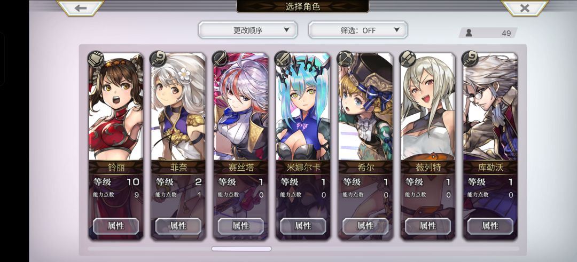View 库勒沃's 属性 details

(x=490, y=226)
